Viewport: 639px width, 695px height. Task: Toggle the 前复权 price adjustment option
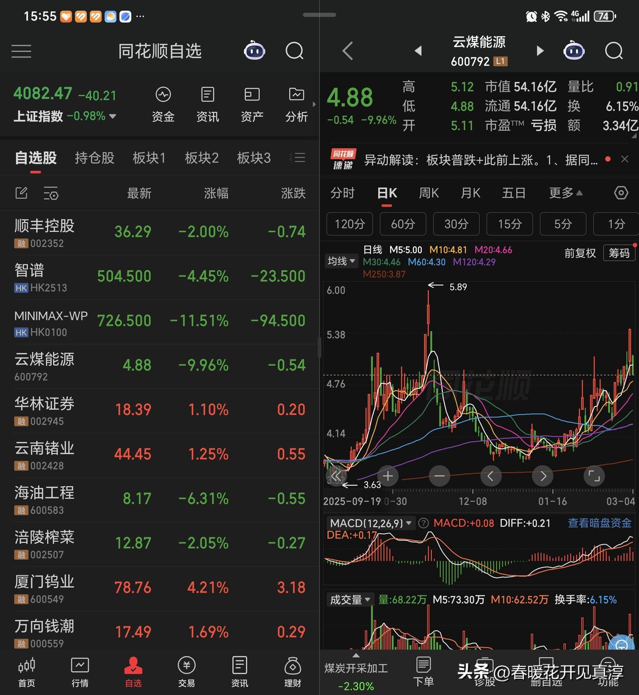(x=580, y=253)
